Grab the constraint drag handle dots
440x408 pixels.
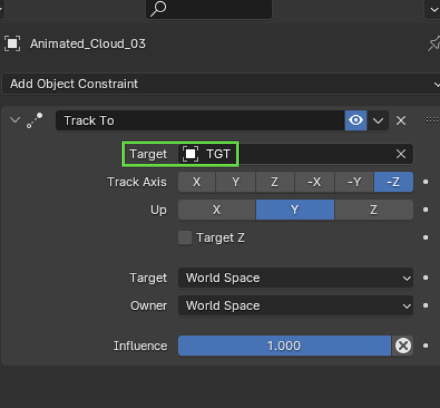click(x=432, y=120)
